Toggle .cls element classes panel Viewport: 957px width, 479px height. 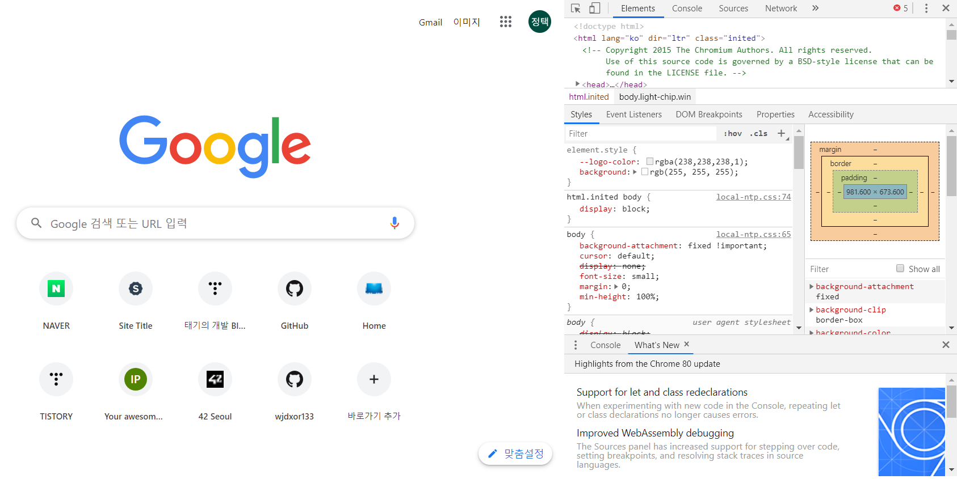pos(758,133)
